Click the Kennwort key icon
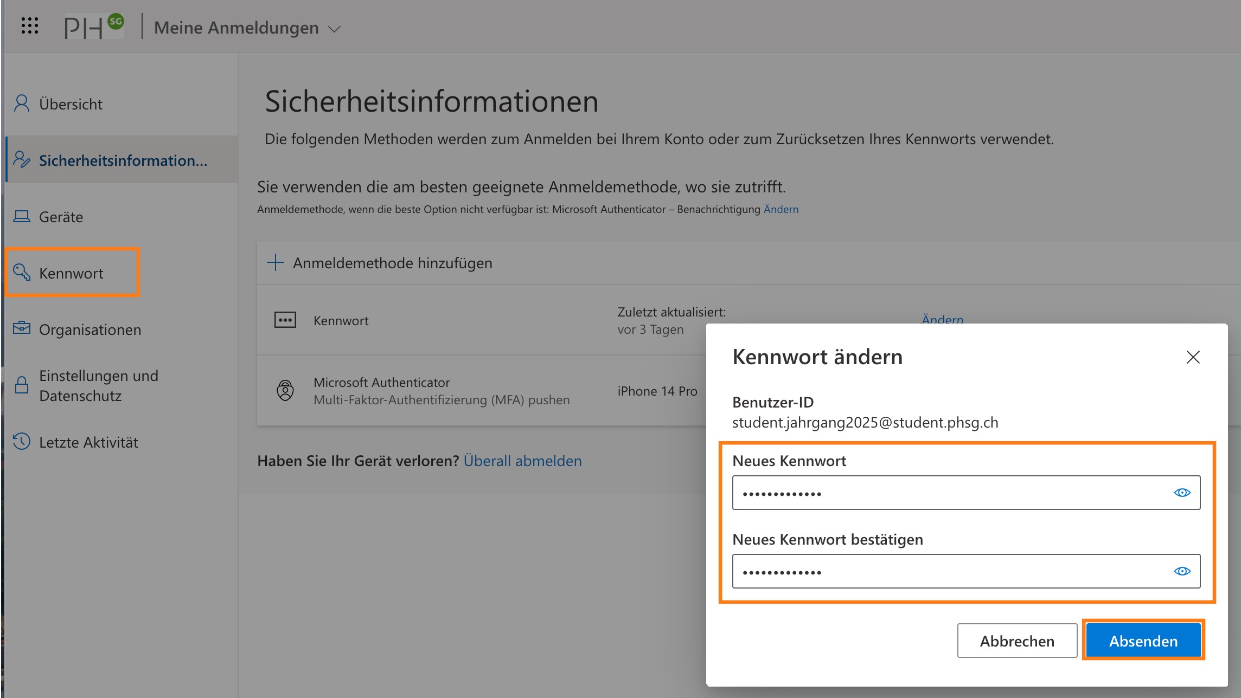 22,272
